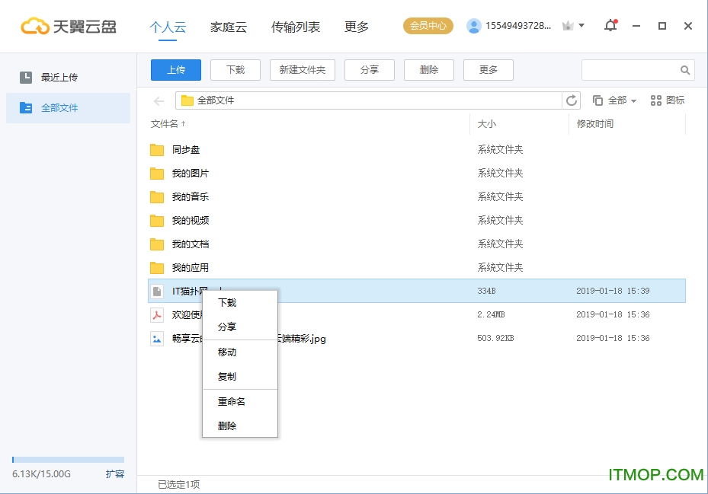
Task: Click the 扩容 link
Action: [x=114, y=473]
